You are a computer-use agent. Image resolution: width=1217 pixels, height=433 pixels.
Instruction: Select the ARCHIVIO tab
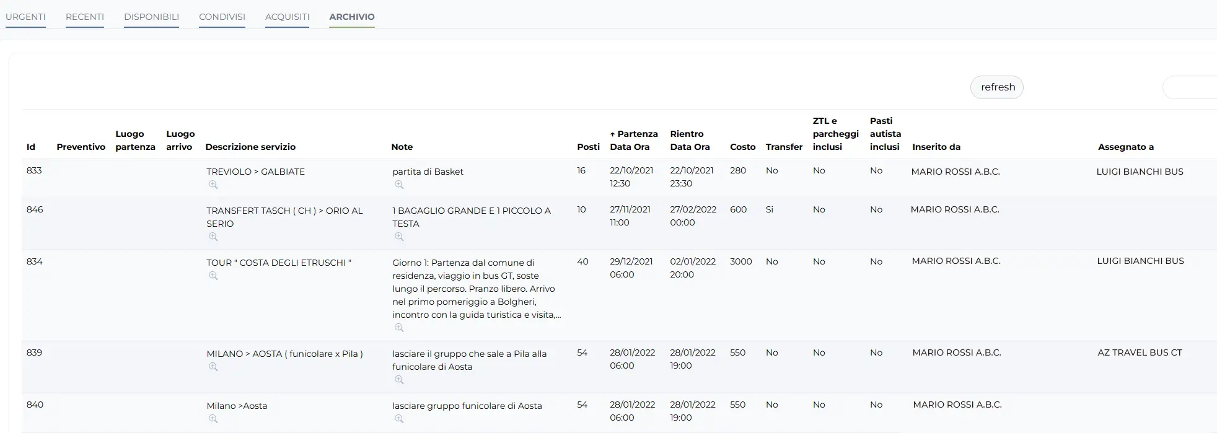point(352,17)
